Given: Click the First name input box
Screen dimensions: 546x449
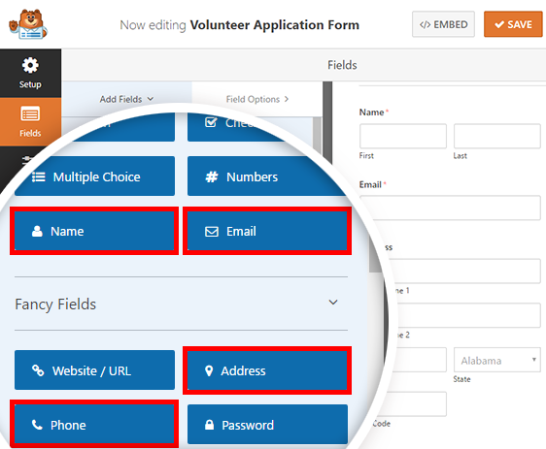Looking at the screenshot, I should (403, 136).
